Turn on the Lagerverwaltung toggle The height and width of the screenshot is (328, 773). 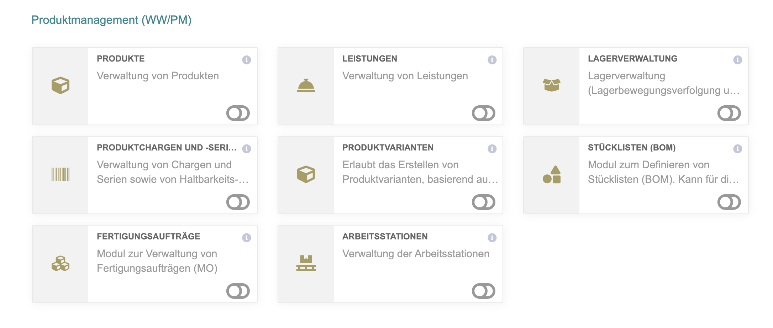point(729,113)
